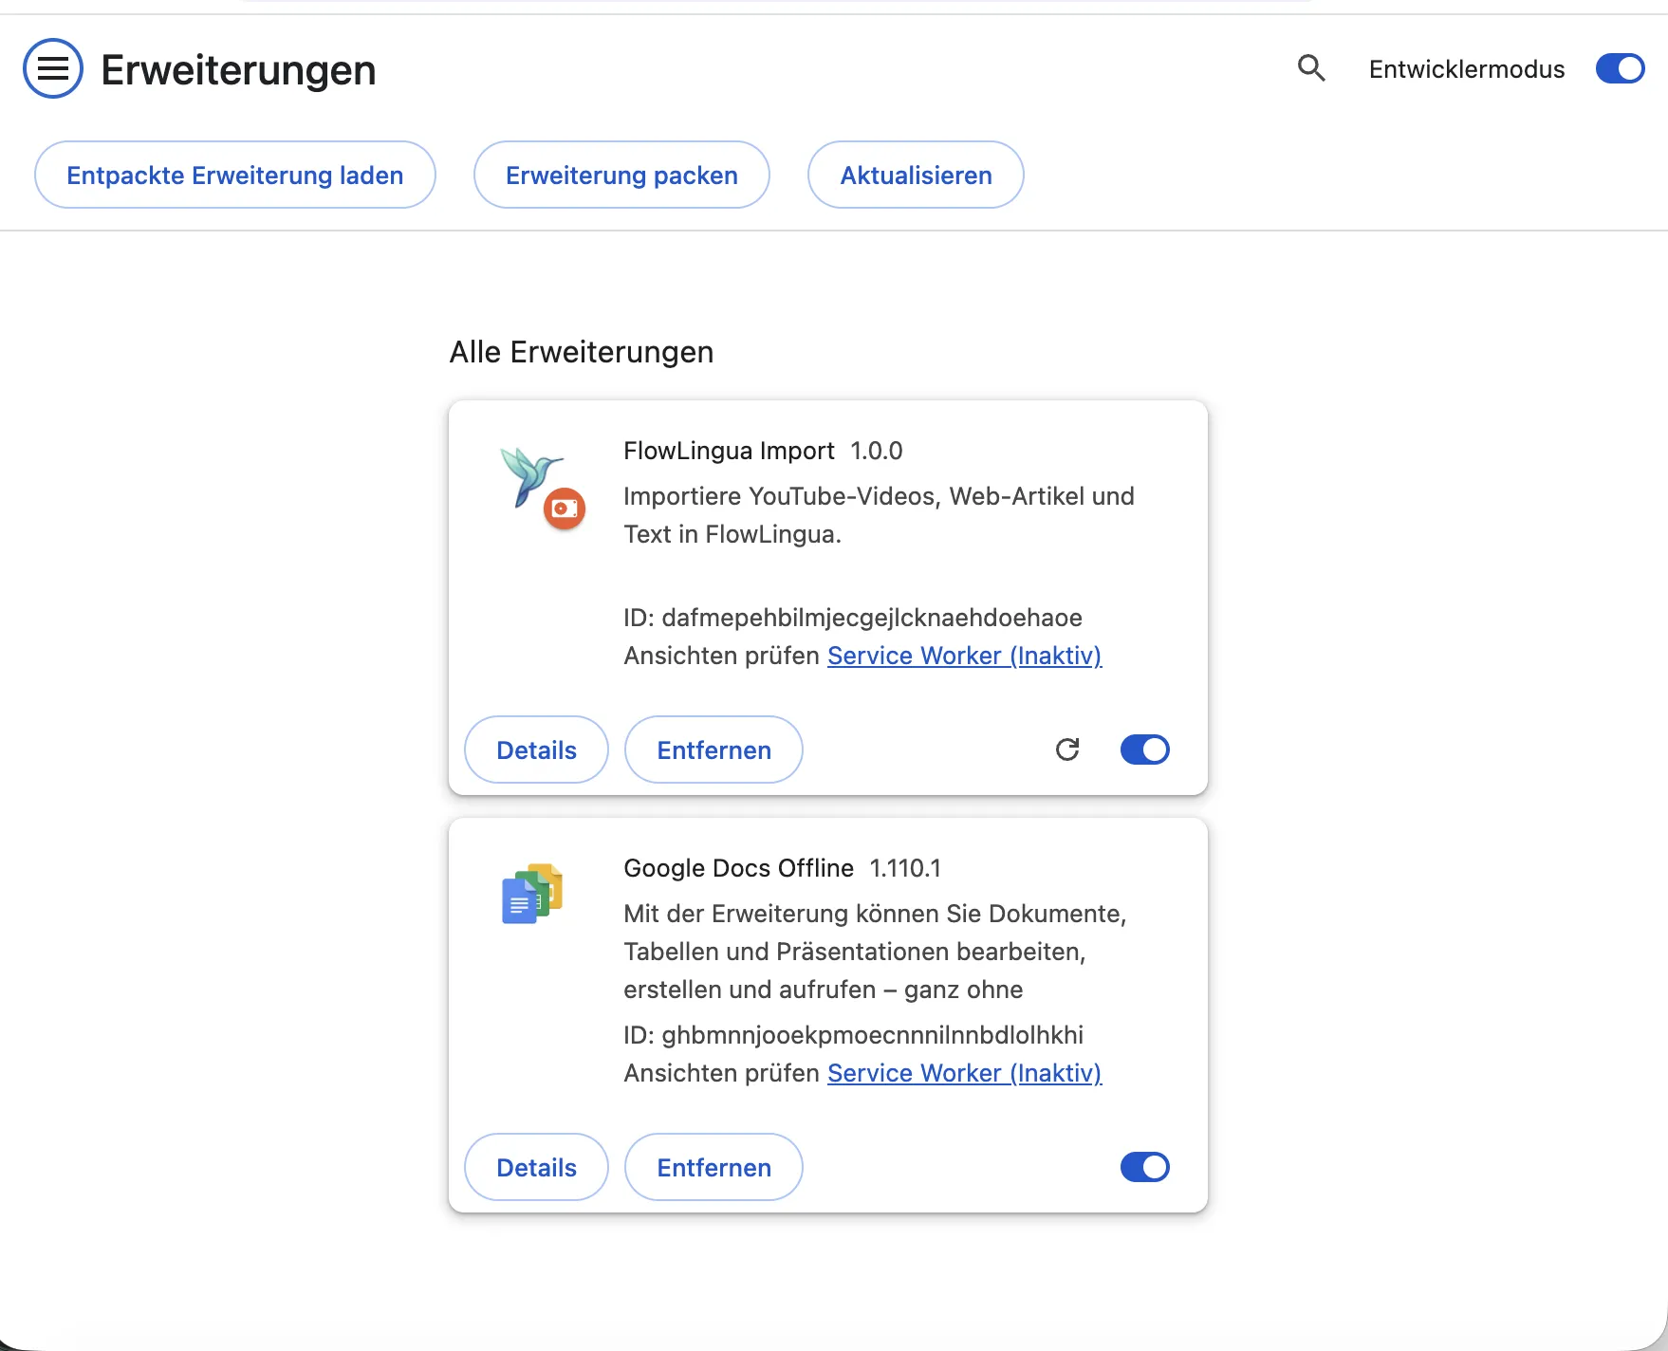Turn off Entwicklermodus switch
The height and width of the screenshot is (1351, 1668).
click(x=1620, y=68)
